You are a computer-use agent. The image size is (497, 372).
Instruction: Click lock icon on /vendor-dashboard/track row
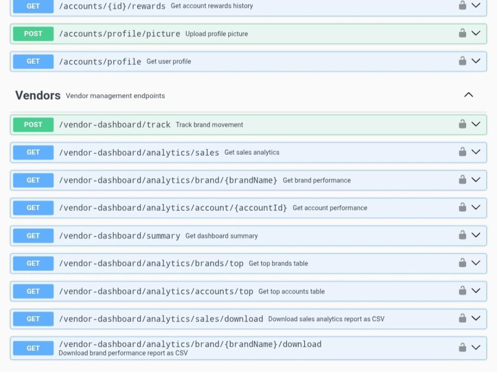pyautogui.click(x=462, y=124)
